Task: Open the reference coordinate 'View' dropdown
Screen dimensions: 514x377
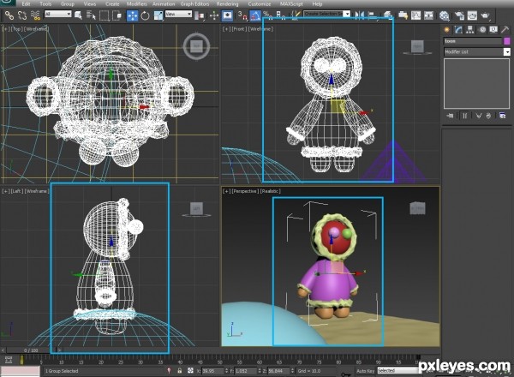Action: pyautogui.click(x=178, y=14)
